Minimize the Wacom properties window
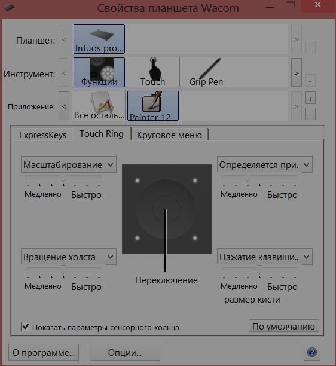 point(270,8)
